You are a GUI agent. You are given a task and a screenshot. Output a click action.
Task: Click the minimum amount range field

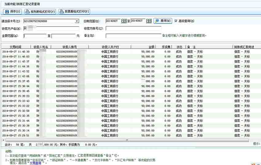35,36
